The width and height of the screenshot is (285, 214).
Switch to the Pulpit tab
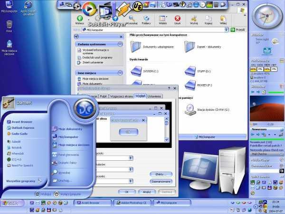tap(103, 96)
